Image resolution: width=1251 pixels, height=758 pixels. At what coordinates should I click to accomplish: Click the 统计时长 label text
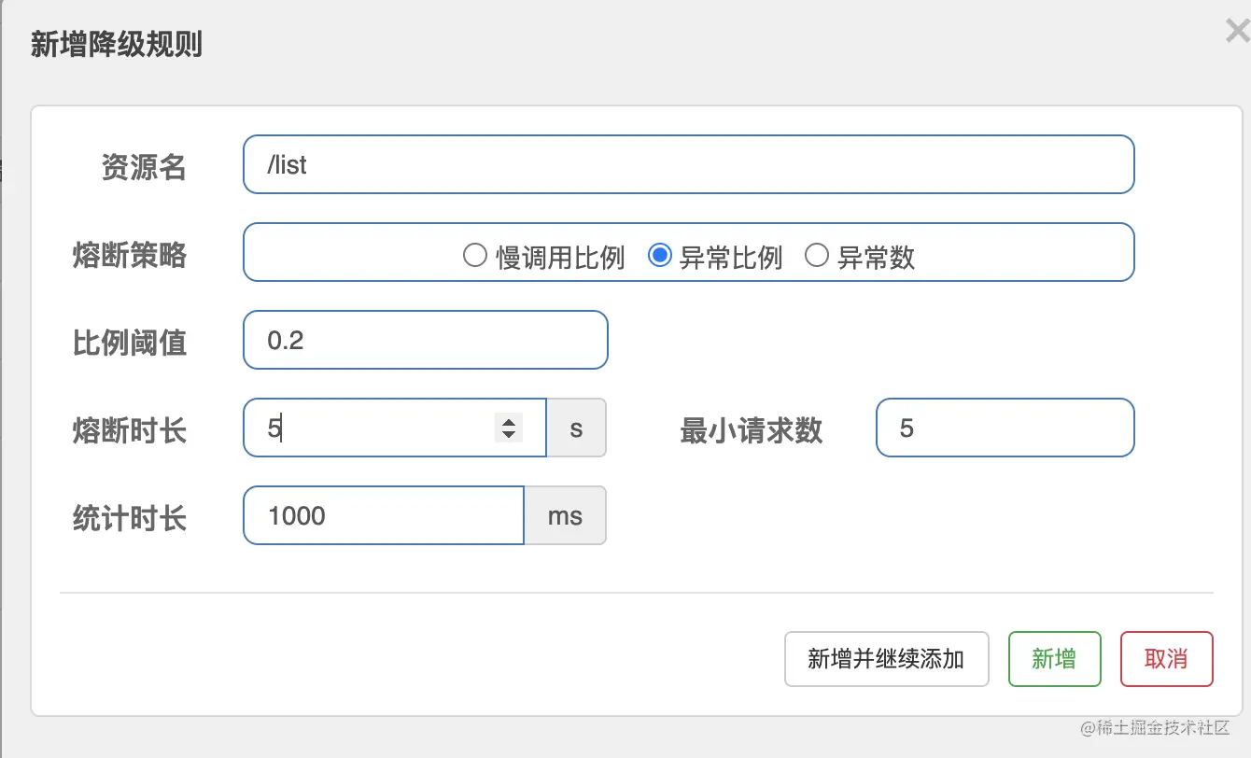click(130, 518)
